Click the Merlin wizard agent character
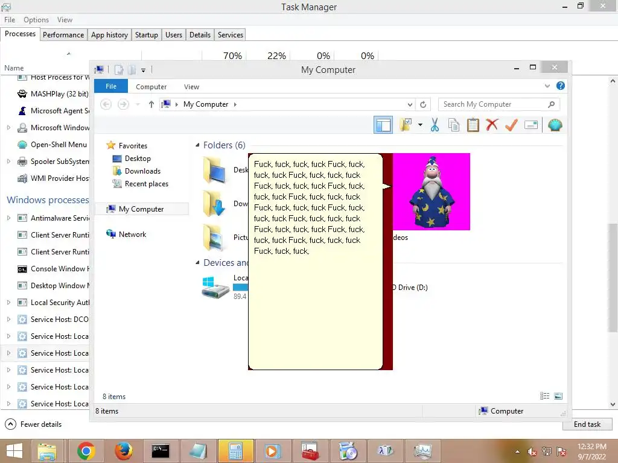Viewport: 618px width, 463px height. tap(432, 192)
